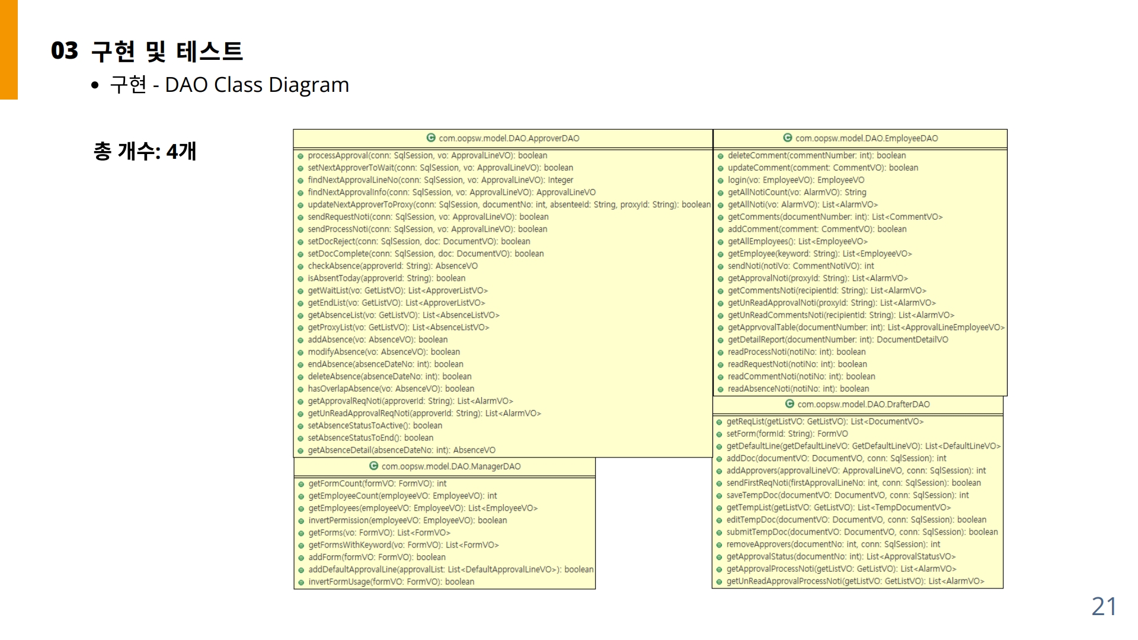Click the ApproverDAO class icon
This screenshot has width=1138, height=640.
pyautogui.click(x=431, y=138)
